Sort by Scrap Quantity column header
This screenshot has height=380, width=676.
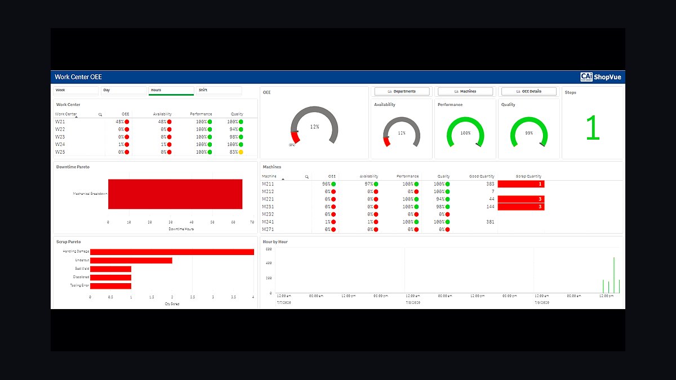pyautogui.click(x=528, y=177)
